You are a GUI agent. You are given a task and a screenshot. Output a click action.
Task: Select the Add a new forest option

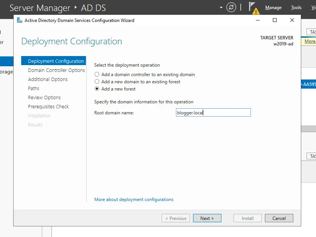97,89
